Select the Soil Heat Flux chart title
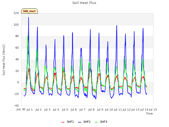The width and height of the screenshot is (169, 127). click(x=84, y=3)
